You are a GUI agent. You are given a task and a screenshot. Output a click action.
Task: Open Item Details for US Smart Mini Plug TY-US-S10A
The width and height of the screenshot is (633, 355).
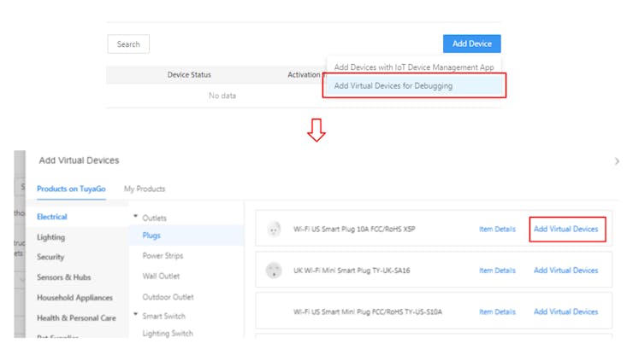497,311
